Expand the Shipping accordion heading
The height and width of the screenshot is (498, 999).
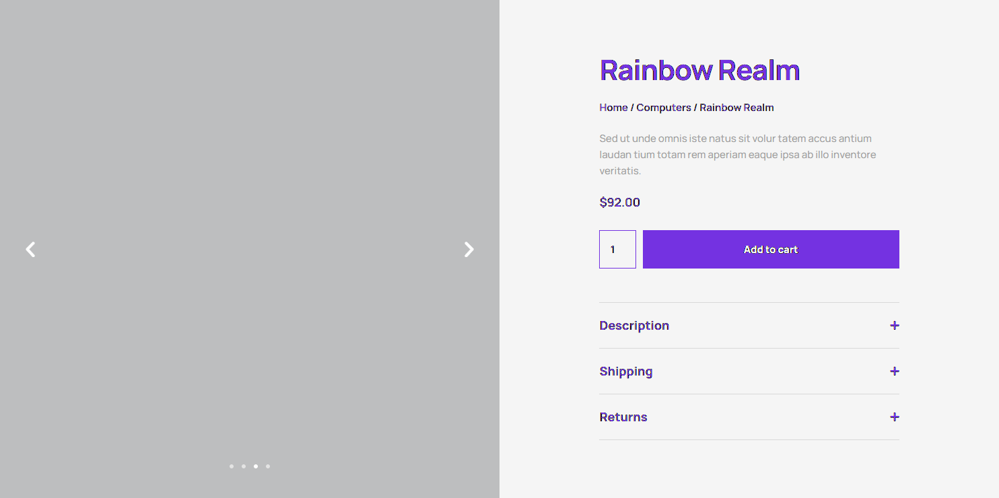tap(626, 371)
